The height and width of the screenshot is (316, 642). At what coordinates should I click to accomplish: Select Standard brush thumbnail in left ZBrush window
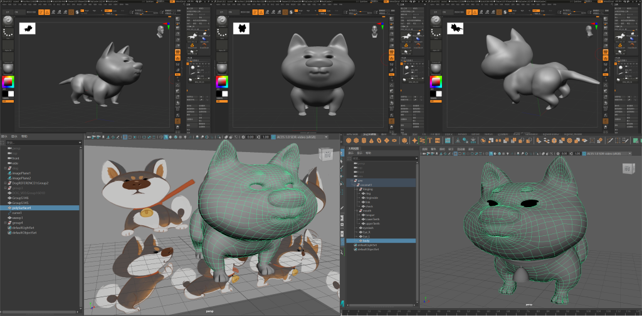(8, 20)
